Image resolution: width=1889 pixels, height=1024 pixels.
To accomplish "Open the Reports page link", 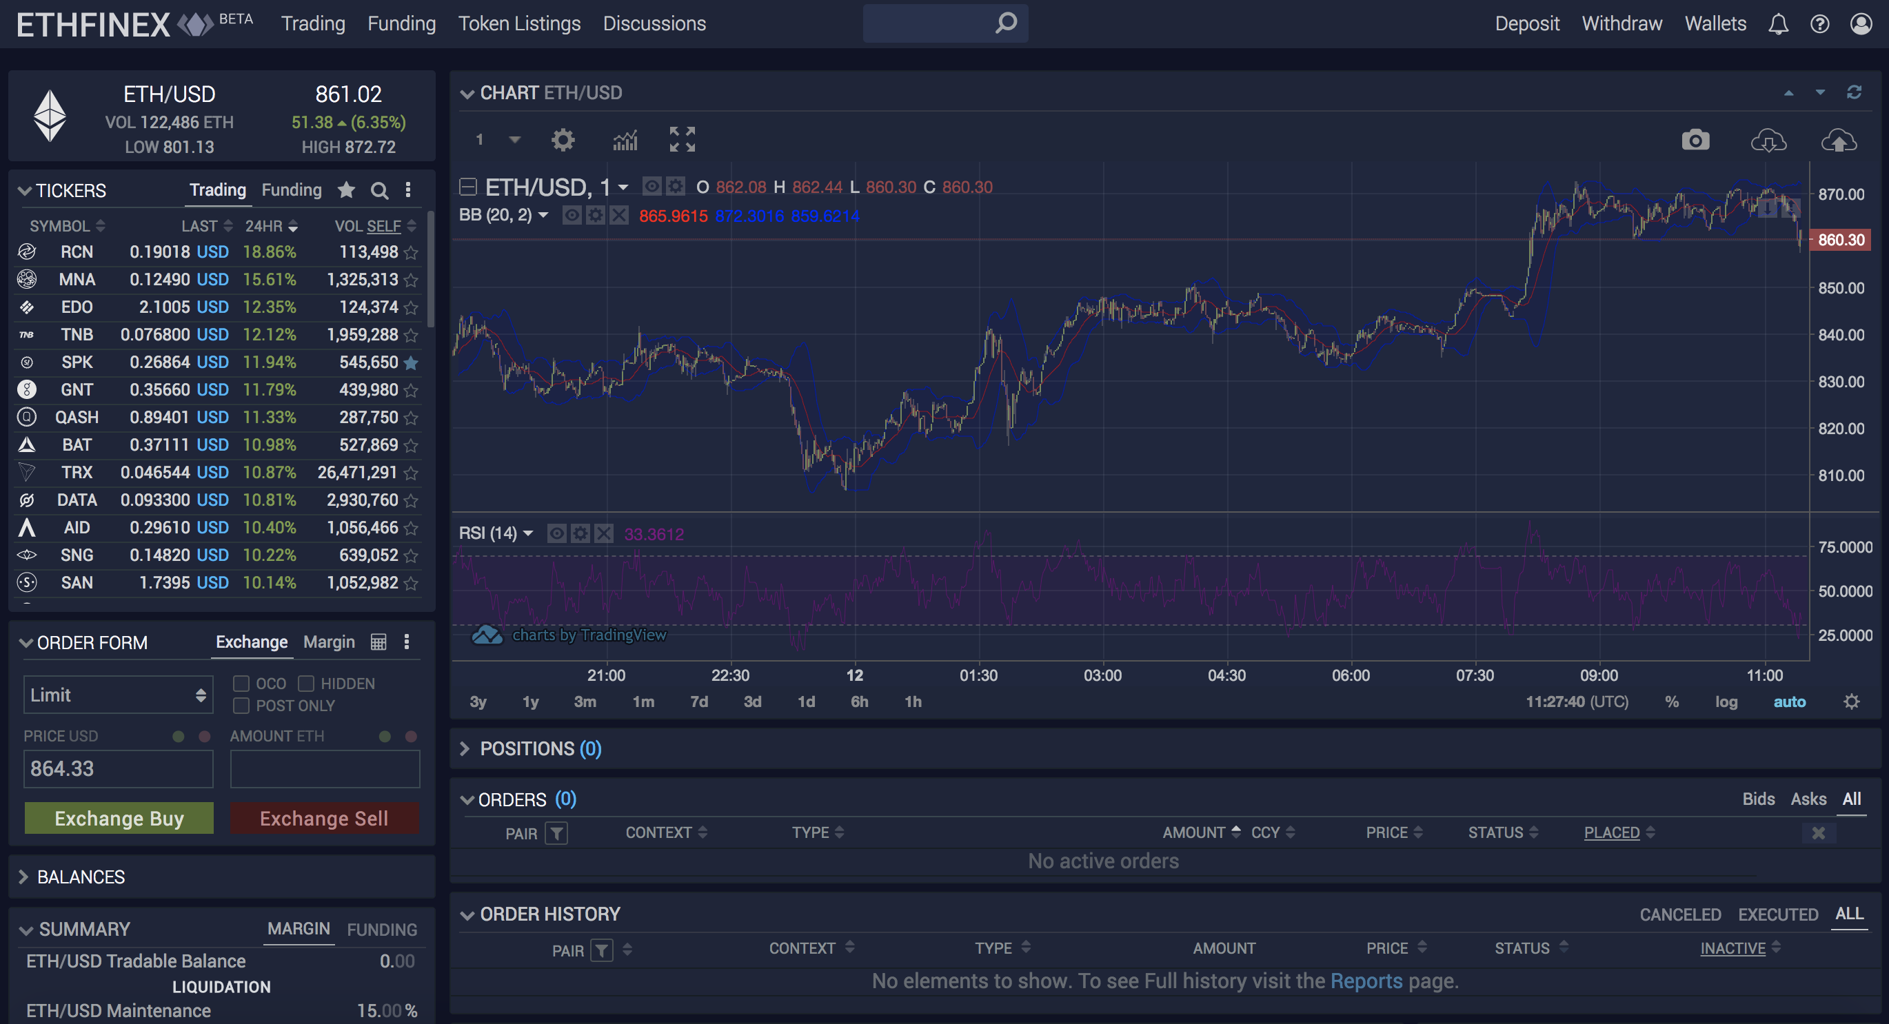I will pyautogui.click(x=1366, y=981).
